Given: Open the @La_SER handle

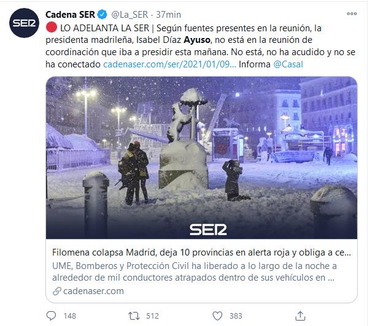Looking at the screenshot, I should pos(130,15).
